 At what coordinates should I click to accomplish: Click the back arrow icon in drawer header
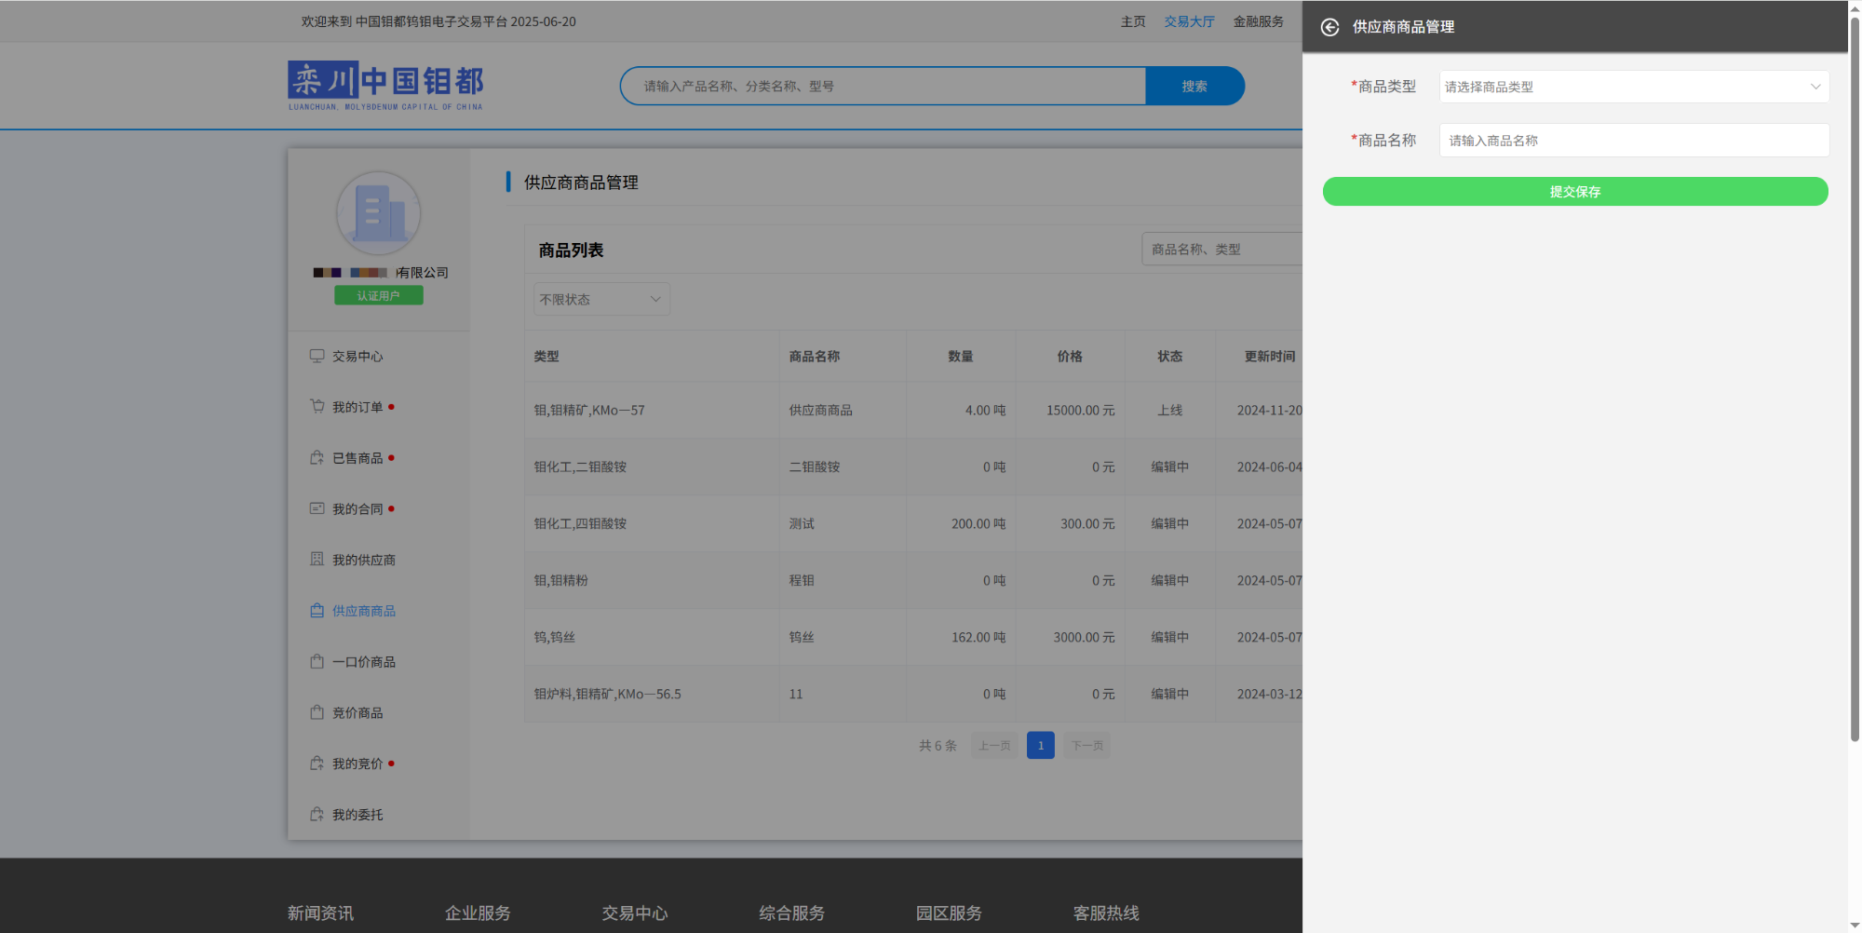coord(1329,27)
